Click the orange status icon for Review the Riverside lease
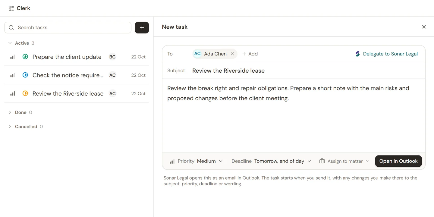Image resolution: width=434 pixels, height=217 pixels. 25,93
